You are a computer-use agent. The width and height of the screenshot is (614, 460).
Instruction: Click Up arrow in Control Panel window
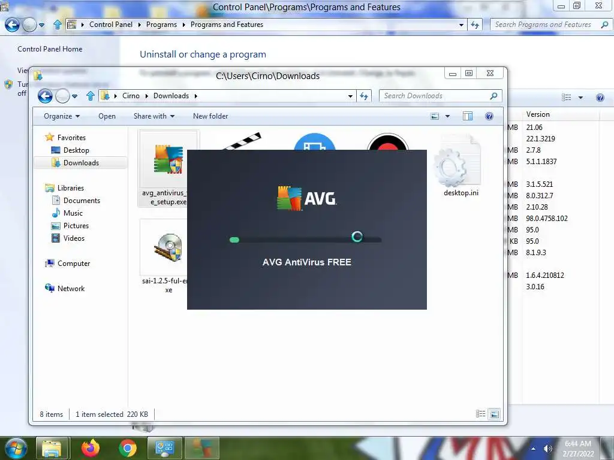point(58,25)
